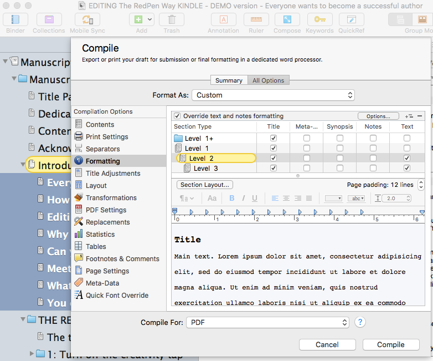Enable Meta-data checkbox for Level 1

click(307, 148)
